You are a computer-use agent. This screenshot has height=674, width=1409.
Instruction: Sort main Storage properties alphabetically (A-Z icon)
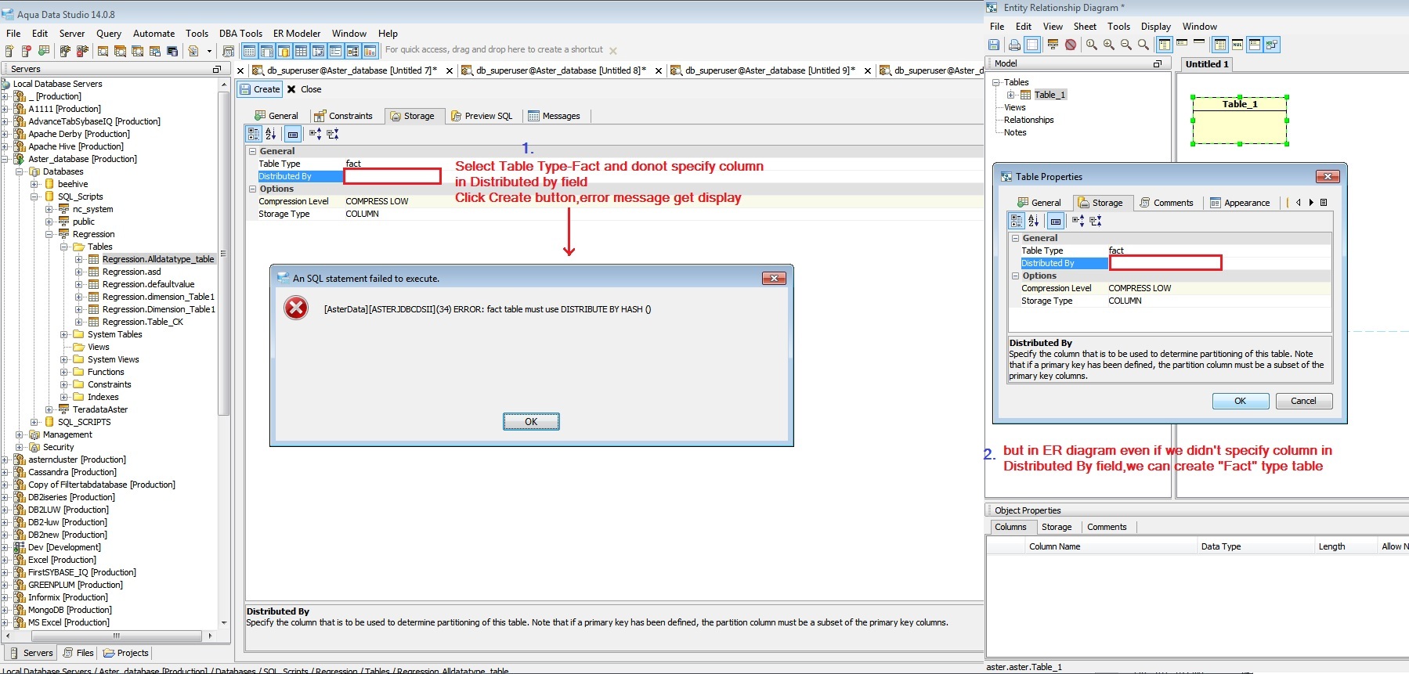[271, 134]
